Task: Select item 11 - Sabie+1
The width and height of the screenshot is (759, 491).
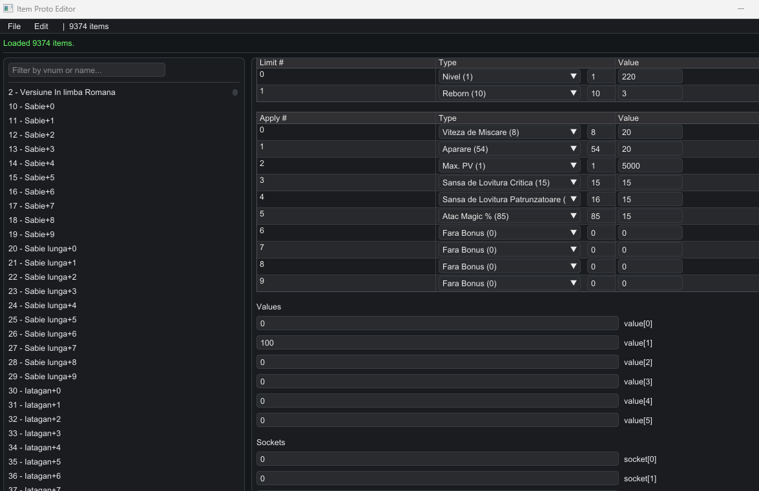Action: coord(32,121)
